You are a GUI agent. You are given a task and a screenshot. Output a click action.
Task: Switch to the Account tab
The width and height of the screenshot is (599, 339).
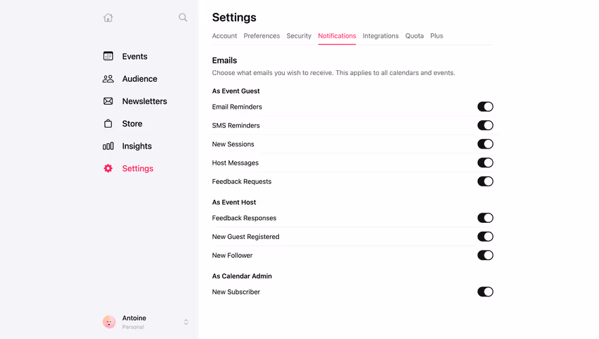(x=224, y=36)
